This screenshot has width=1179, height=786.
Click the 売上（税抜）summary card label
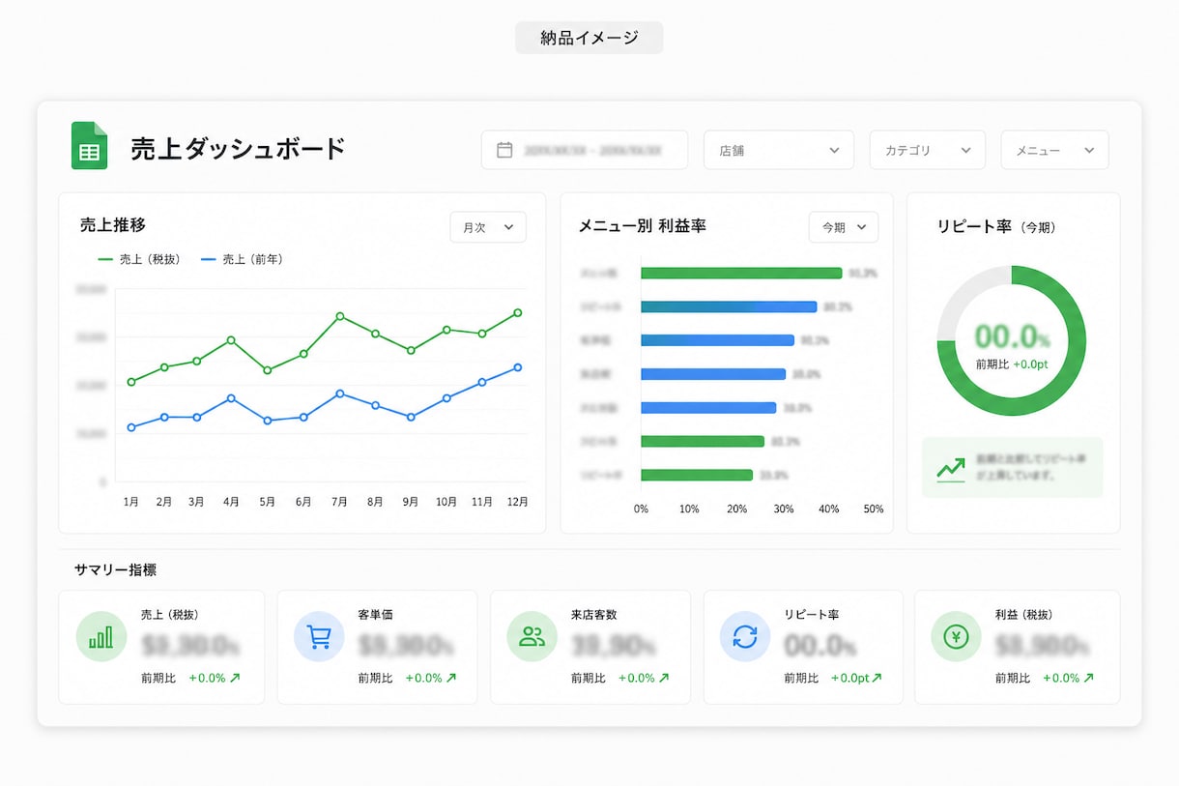point(170,615)
